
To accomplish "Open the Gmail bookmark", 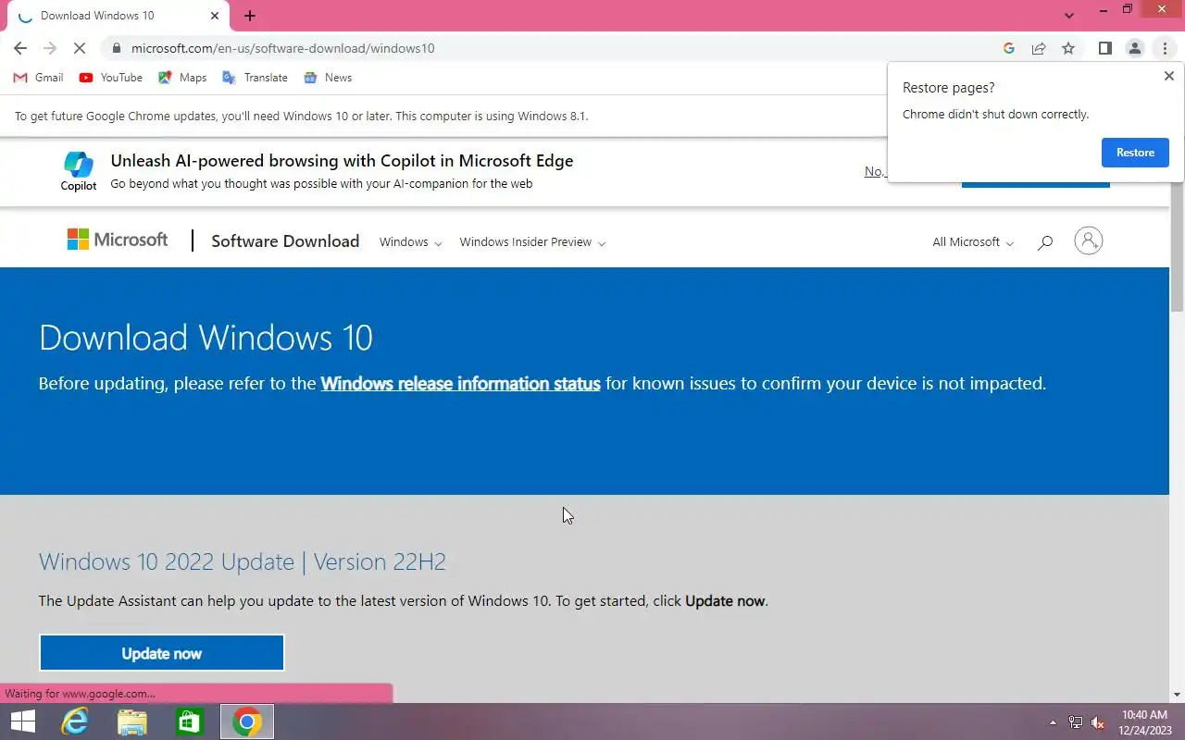I will coord(39,78).
